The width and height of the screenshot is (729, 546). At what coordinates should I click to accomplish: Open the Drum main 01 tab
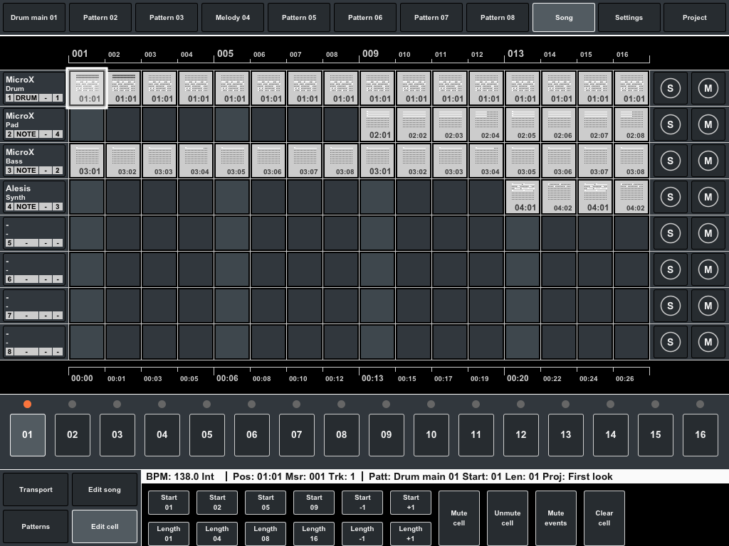click(34, 18)
